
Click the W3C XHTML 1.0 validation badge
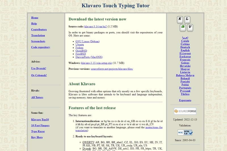click(x=185, y=133)
